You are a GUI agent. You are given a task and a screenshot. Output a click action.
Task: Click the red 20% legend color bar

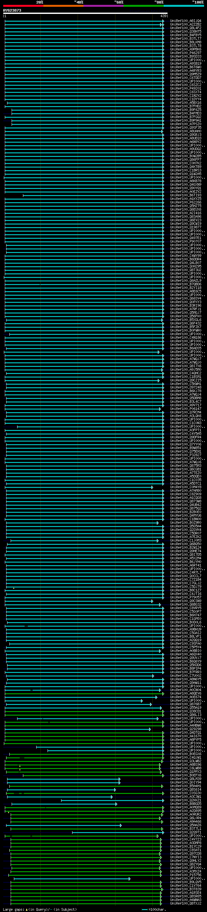23,6
